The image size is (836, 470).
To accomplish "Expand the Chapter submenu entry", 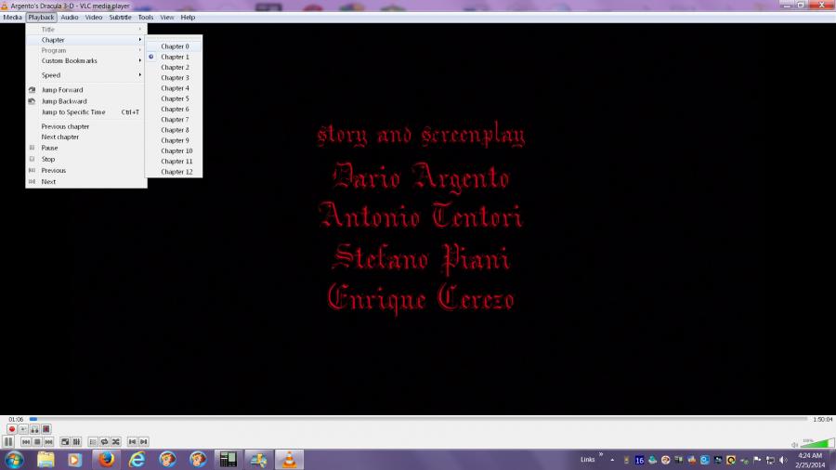I will coord(85,40).
